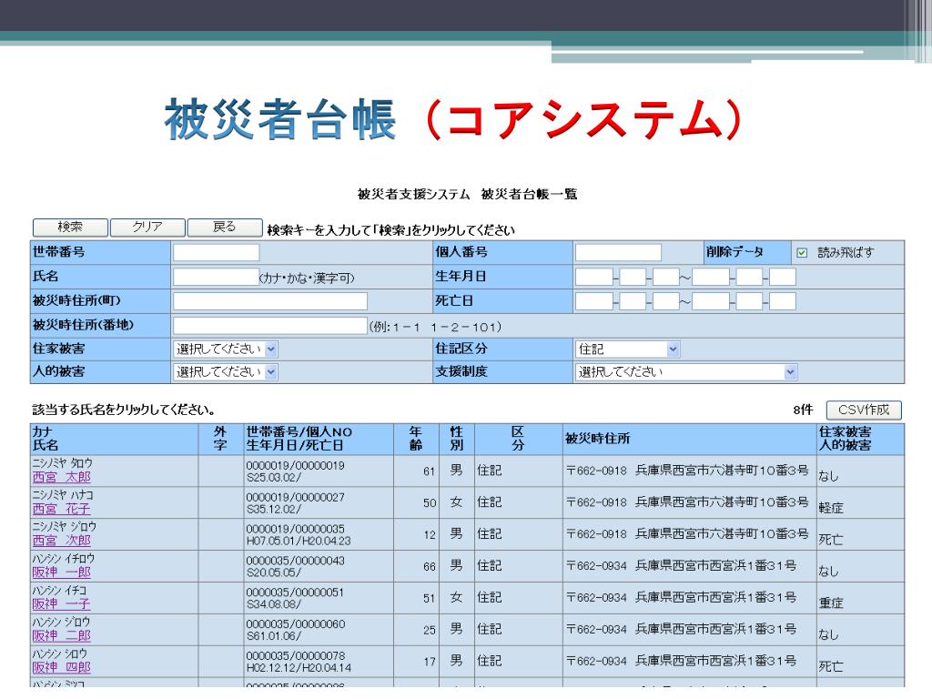Open the 住家被害 dropdown
The image size is (932, 699).
[226, 349]
